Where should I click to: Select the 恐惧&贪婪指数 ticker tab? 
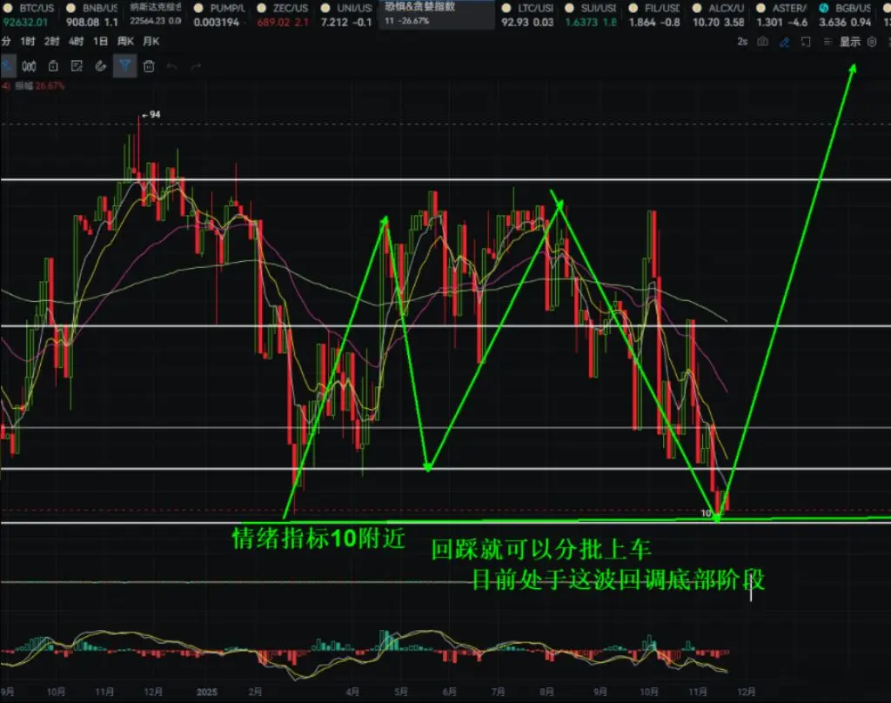pyautogui.click(x=437, y=15)
